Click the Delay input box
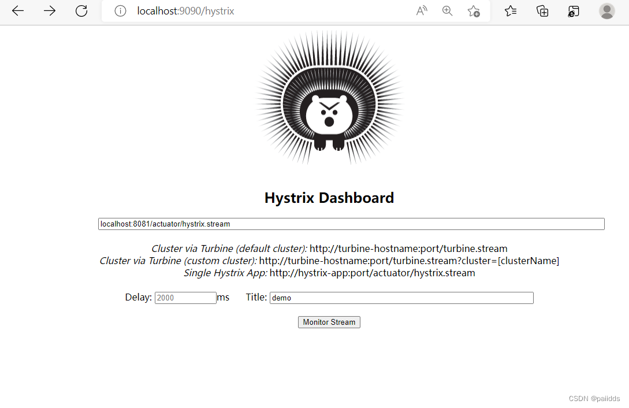The width and height of the screenshot is (629, 408). pos(185,298)
